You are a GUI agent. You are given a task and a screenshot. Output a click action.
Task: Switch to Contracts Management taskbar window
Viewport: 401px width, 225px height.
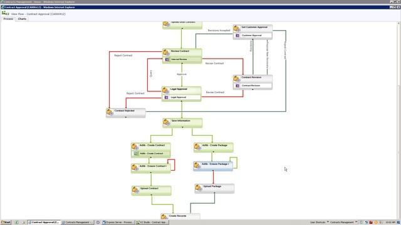pos(78,222)
